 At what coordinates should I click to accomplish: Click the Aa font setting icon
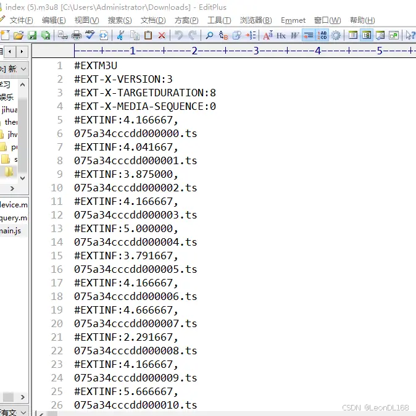pos(268,35)
